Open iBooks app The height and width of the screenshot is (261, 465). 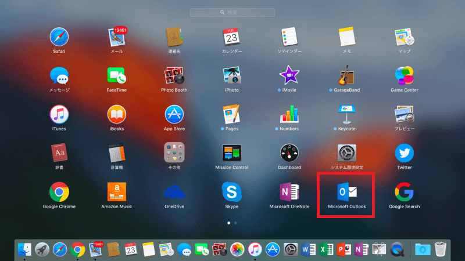117,114
